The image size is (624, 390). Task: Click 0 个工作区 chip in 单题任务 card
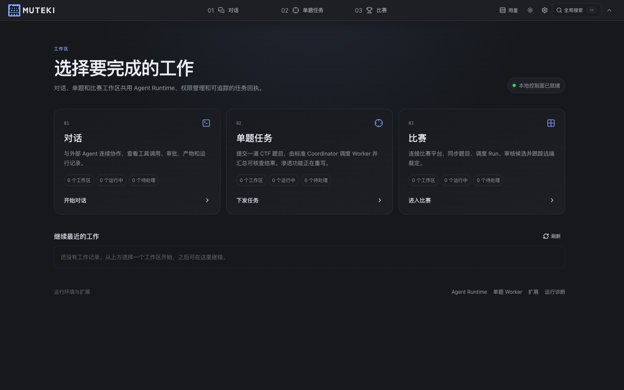point(251,180)
